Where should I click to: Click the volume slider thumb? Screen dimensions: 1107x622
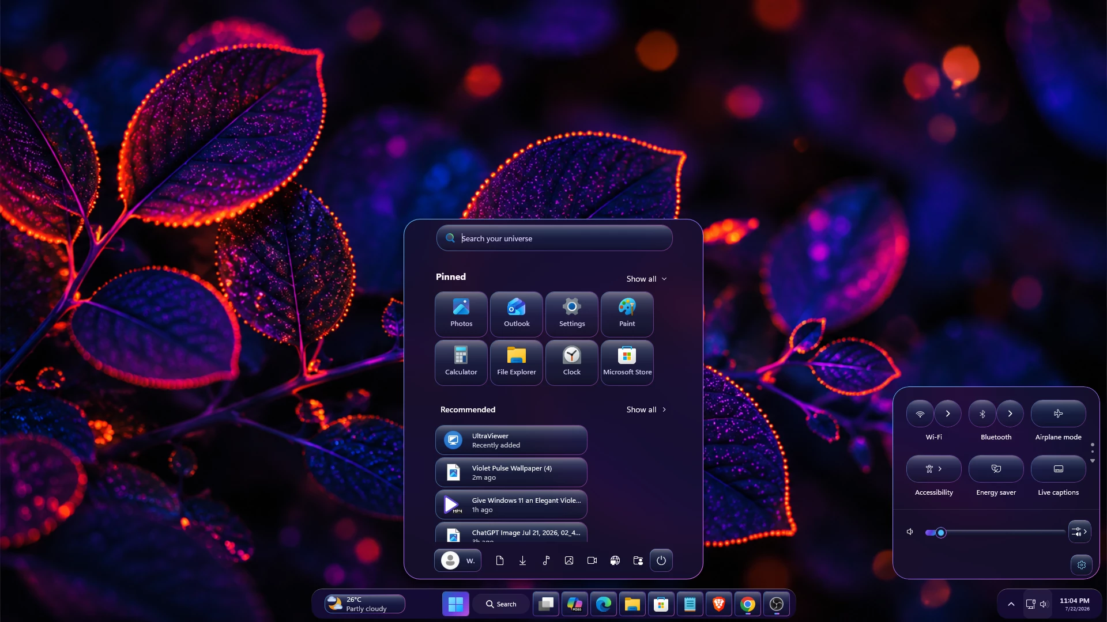click(x=941, y=533)
